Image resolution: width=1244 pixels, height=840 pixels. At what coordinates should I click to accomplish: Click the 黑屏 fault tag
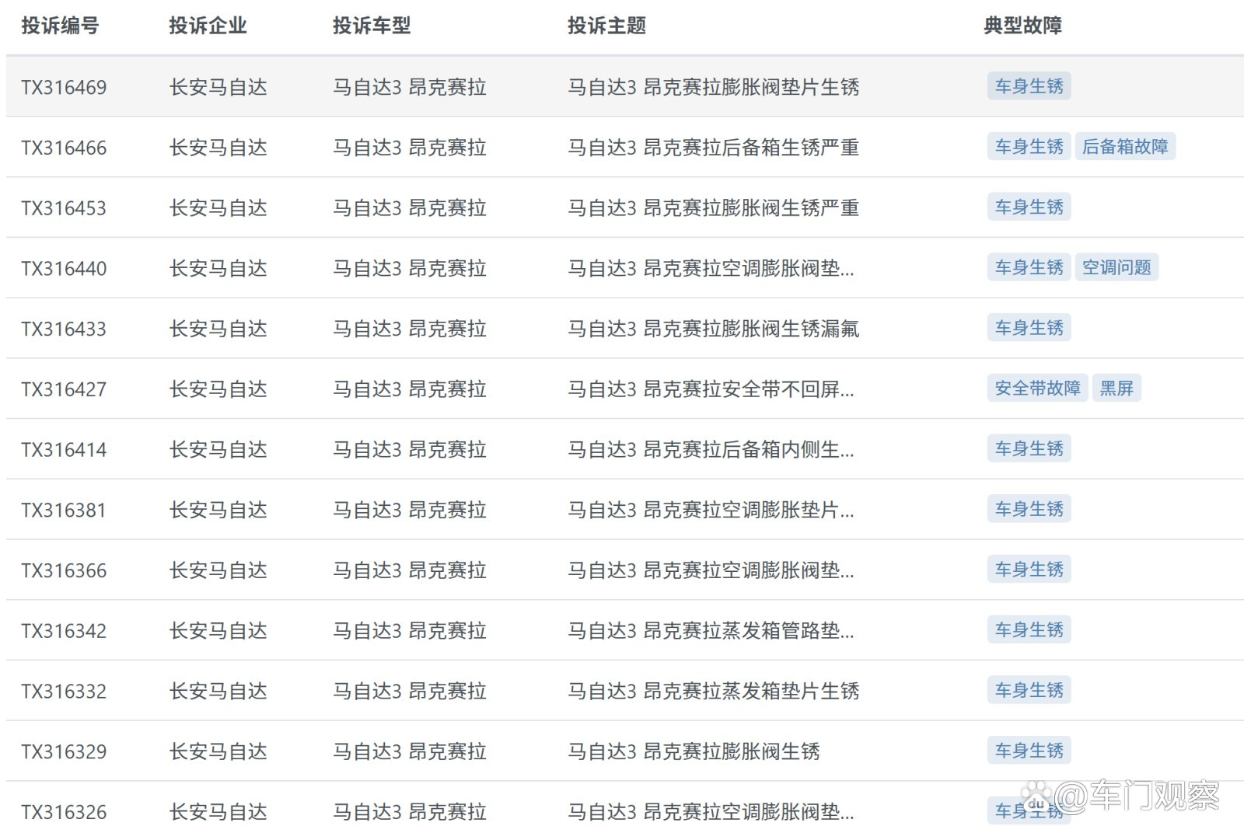[x=1117, y=387]
